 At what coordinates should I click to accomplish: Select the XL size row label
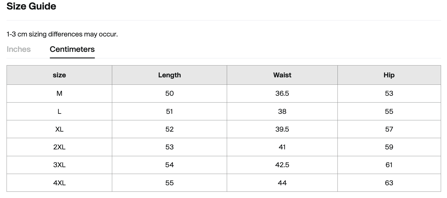59,129
